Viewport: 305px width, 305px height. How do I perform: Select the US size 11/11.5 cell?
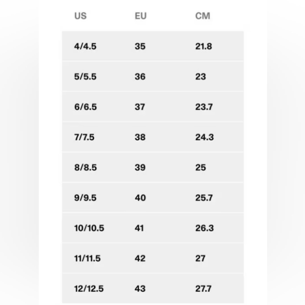(x=87, y=259)
